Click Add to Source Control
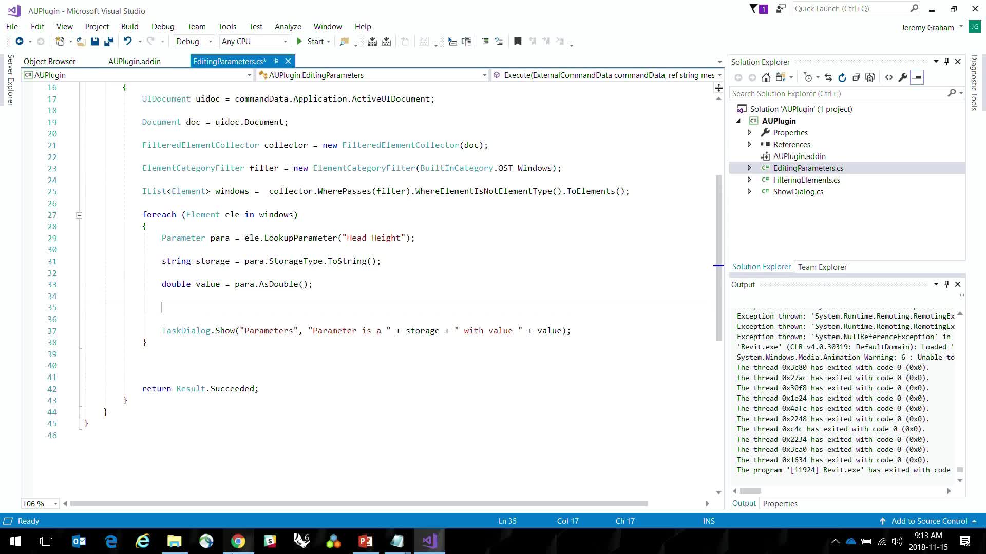 (x=928, y=521)
